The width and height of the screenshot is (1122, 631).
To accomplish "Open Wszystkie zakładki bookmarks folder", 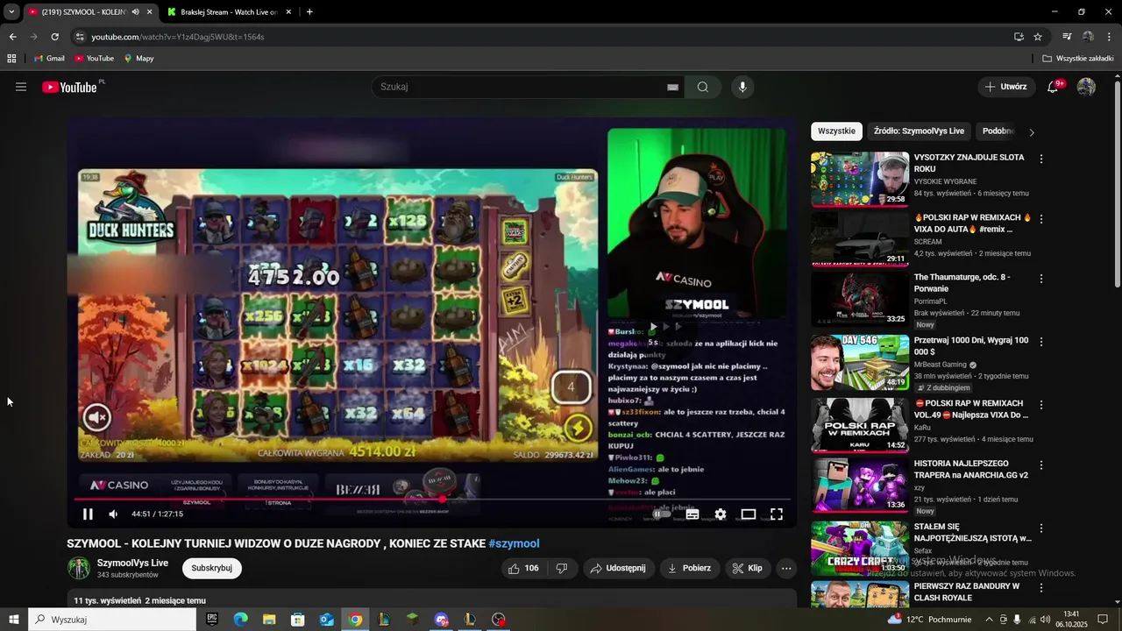I will (1078, 59).
